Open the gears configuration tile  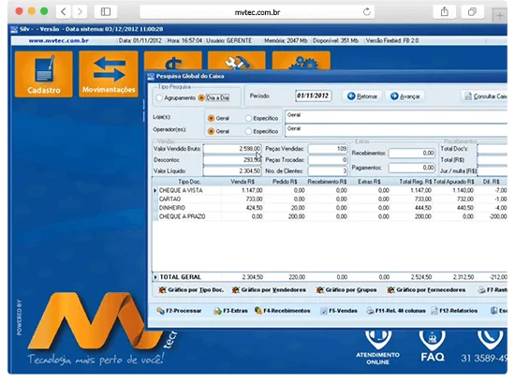[301, 61]
